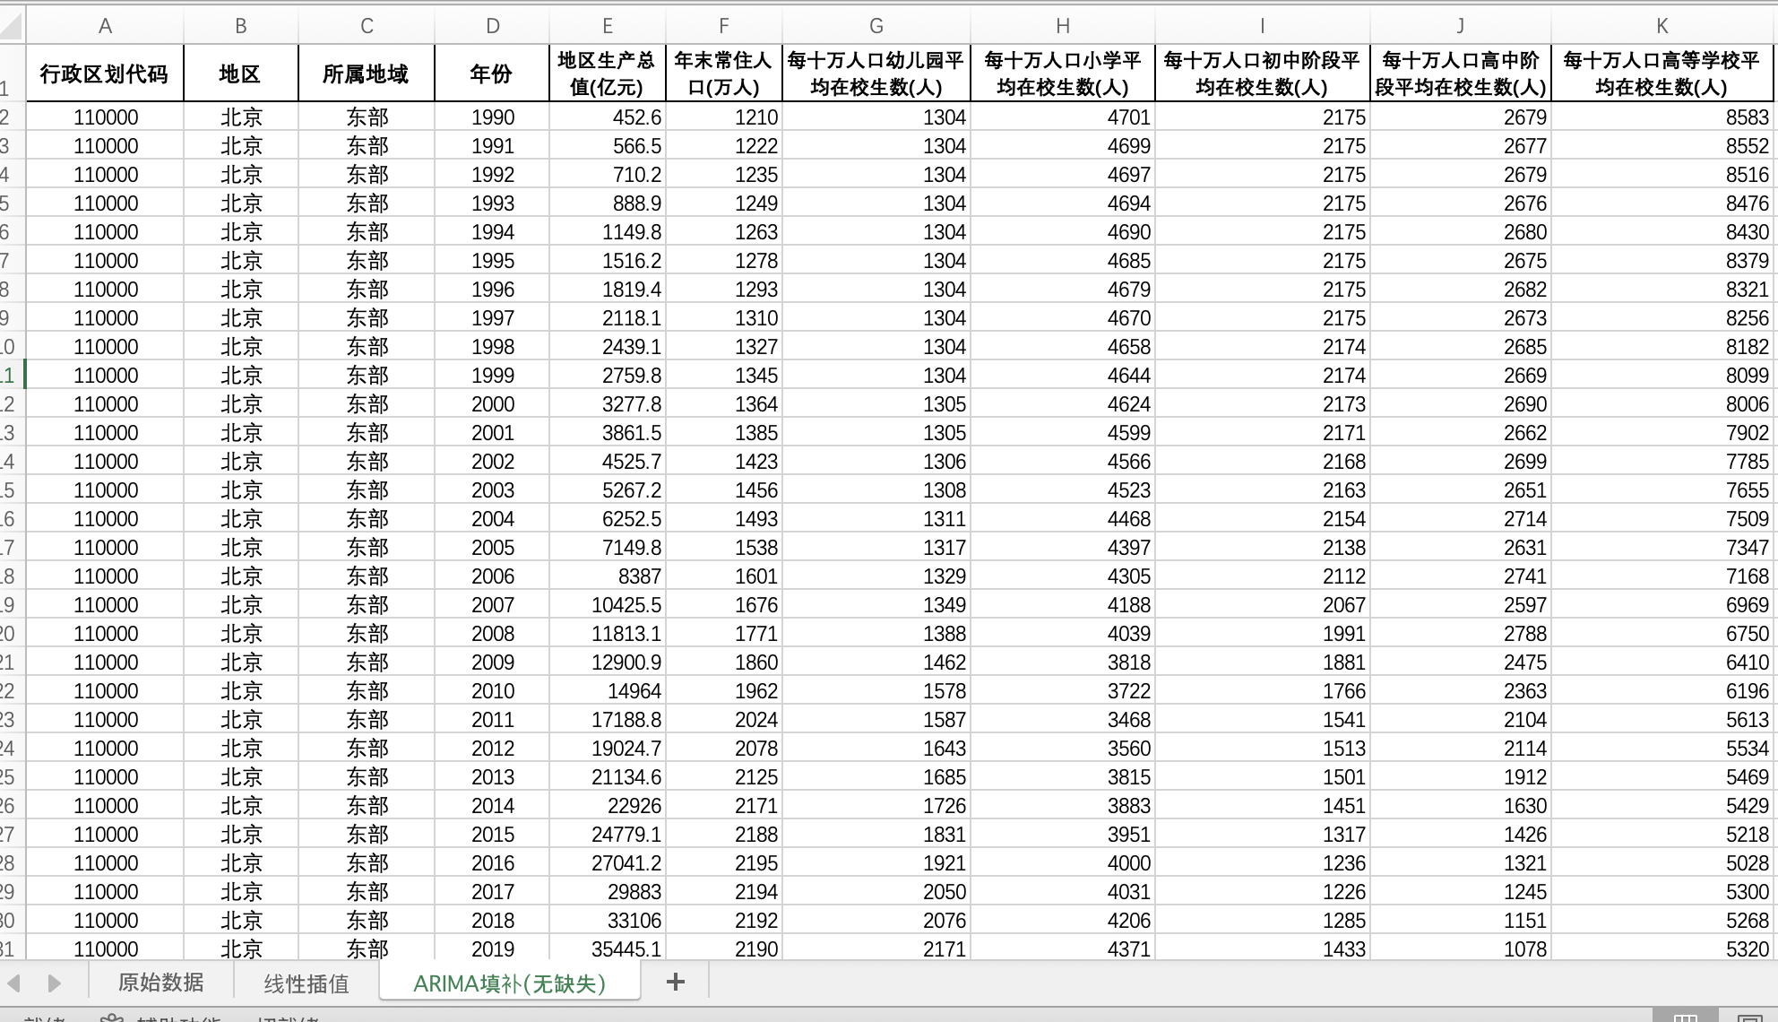Select column E header

[x=607, y=26]
